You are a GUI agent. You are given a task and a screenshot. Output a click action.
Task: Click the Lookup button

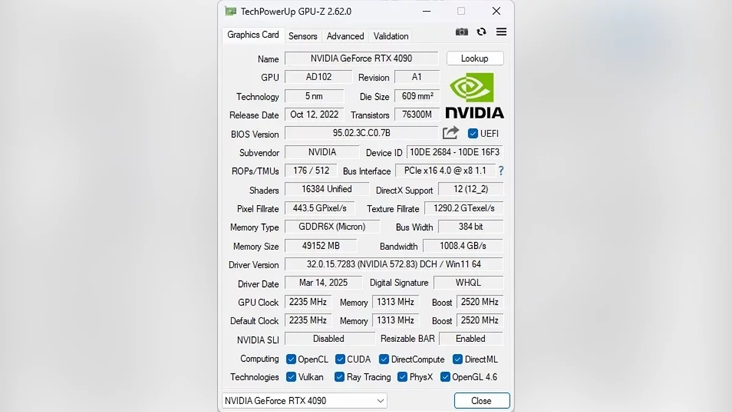point(475,59)
